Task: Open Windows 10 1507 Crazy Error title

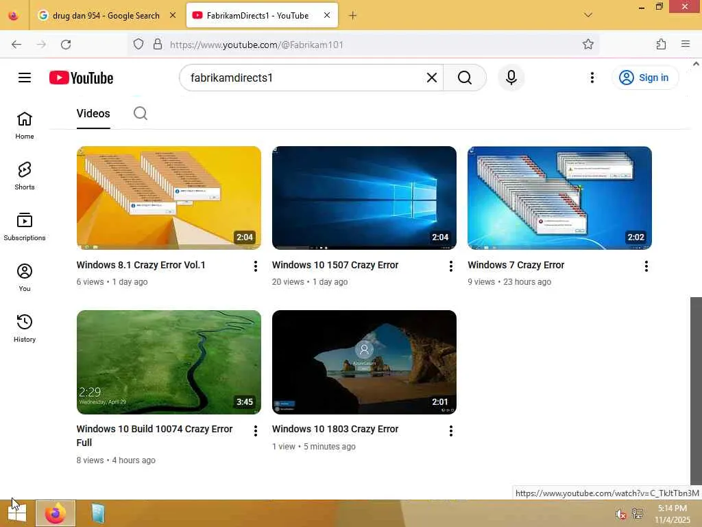Action: point(335,265)
